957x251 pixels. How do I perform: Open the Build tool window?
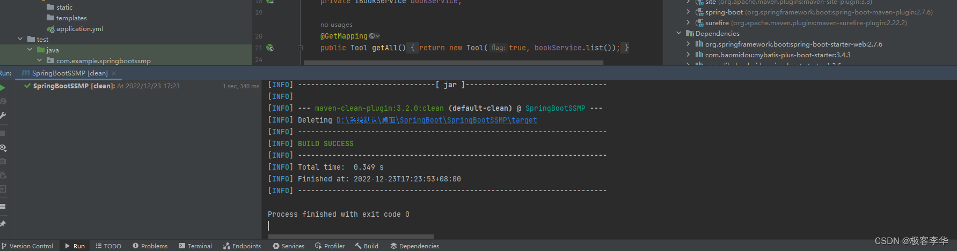(367, 246)
